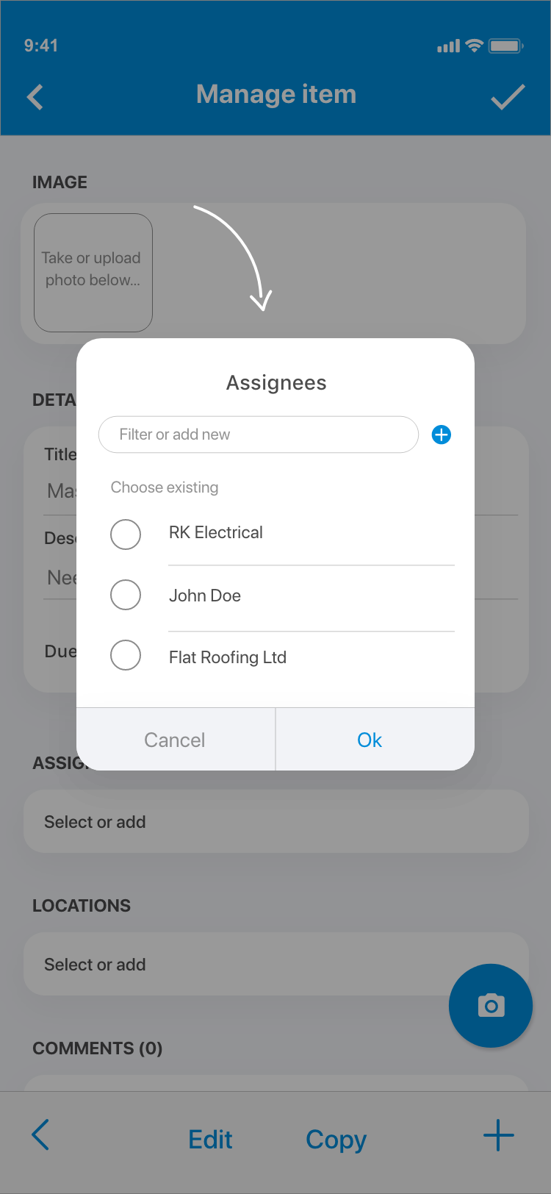The width and height of the screenshot is (551, 1194).
Task: Tap the back arrow in header
Action: (35, 97)
